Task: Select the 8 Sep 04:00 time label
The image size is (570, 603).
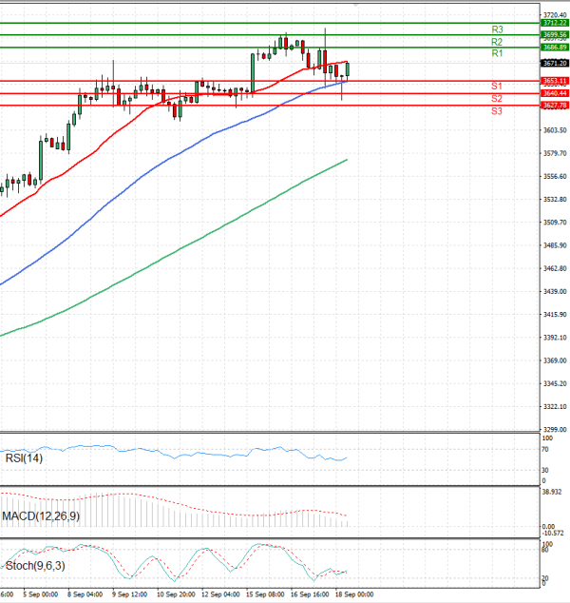Action: point(85,594)
